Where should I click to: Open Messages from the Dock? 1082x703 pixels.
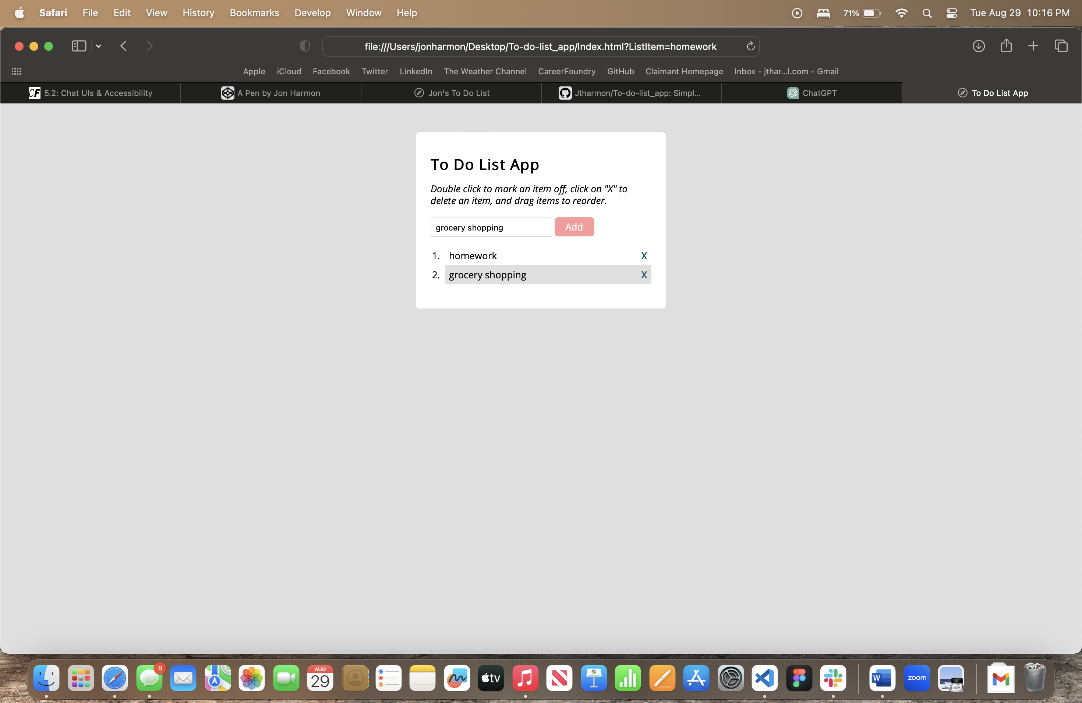click(149, 678)
